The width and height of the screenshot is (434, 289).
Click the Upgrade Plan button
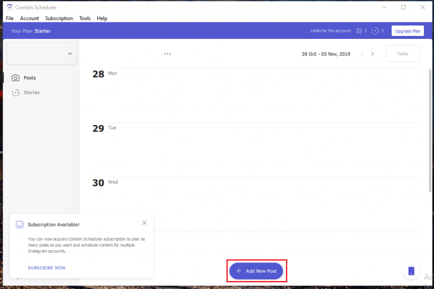coord(407,31)
